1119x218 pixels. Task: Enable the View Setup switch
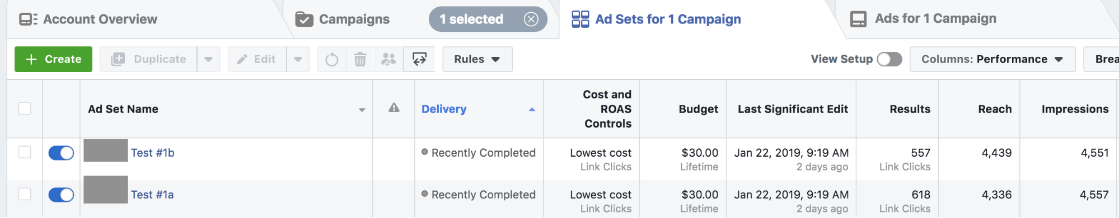point(889,59)
